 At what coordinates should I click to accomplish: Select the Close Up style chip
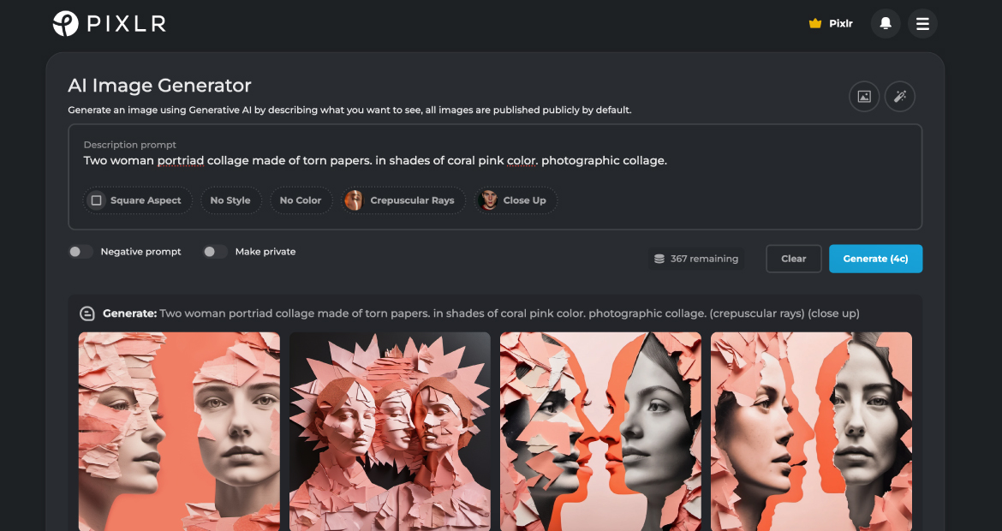click(x=516, y=200)
